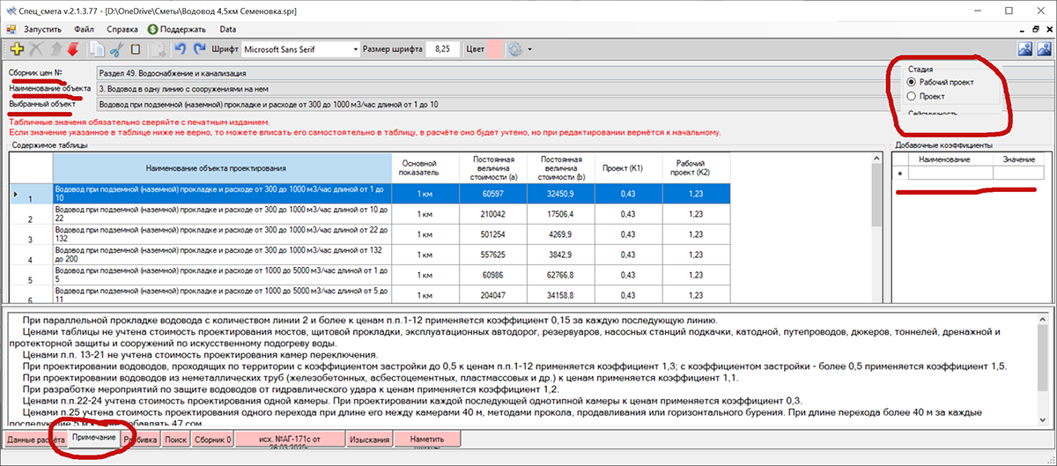Click the "Наметить" button
This screenshot has width=1057, height=466.
pos(426,438)
